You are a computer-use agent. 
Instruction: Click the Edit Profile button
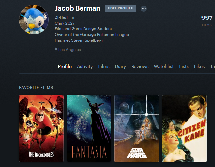point(121,8)
